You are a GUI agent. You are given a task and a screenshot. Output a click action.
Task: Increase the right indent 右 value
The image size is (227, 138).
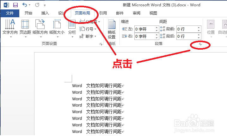(x=156, y=35)
